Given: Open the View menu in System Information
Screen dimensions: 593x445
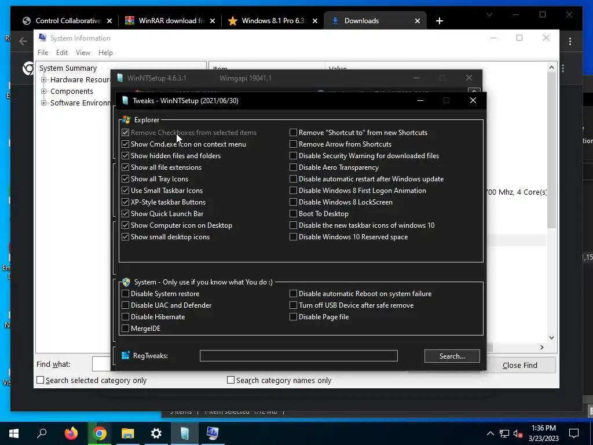Looking at the screenshot, I should (83, 53).
